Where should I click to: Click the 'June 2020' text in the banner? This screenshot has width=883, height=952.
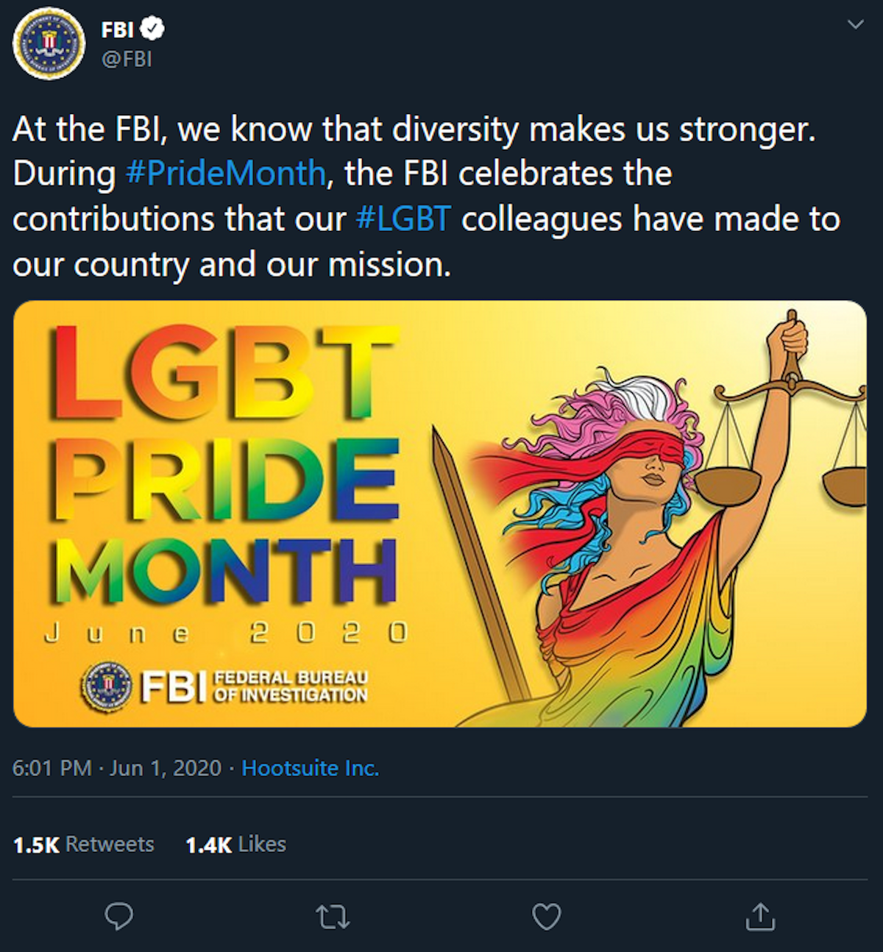(224, 633)
